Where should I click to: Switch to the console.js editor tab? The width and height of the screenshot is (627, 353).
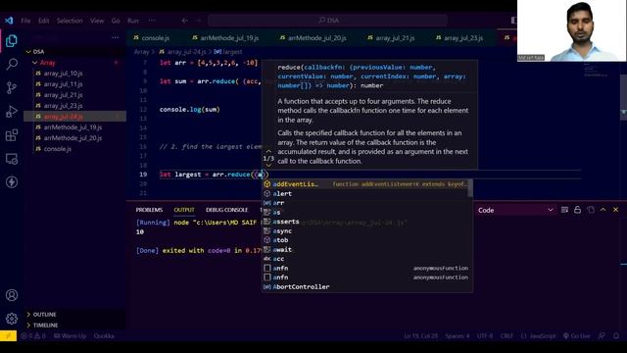click(x=151, y=38)
